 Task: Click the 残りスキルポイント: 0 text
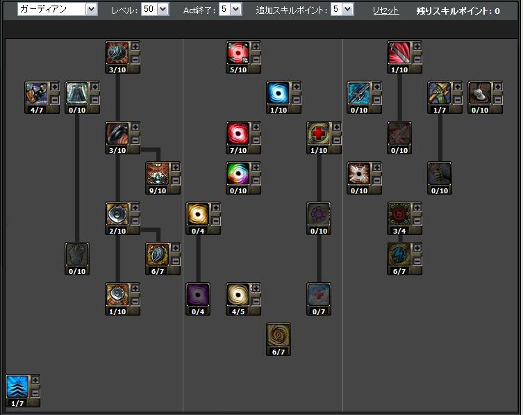point(458,11)
